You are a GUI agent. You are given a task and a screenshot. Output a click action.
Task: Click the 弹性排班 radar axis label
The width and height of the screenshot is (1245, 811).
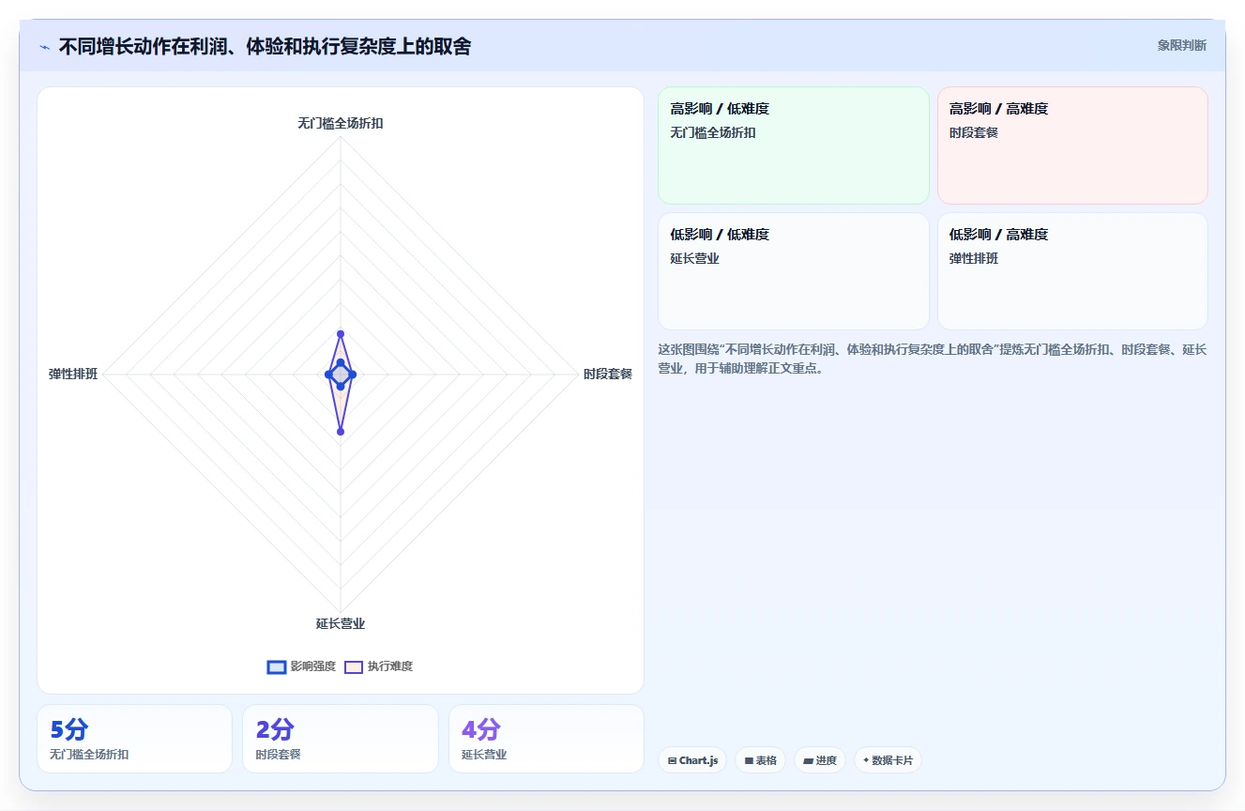(x=73, y=374)
